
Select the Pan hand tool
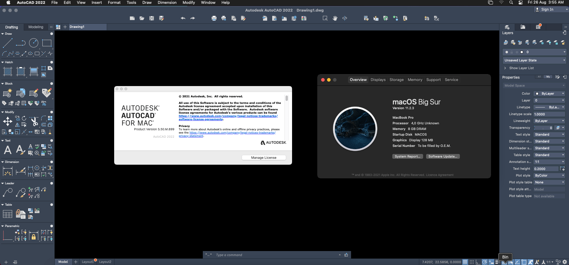pos(335,18)
